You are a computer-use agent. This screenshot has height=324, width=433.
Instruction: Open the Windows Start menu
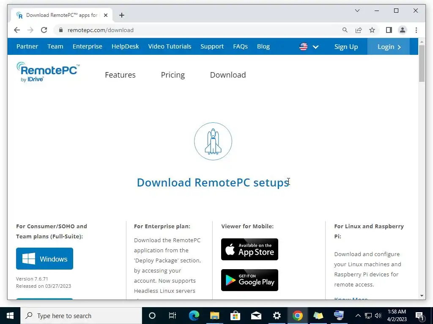pos(10,316)
